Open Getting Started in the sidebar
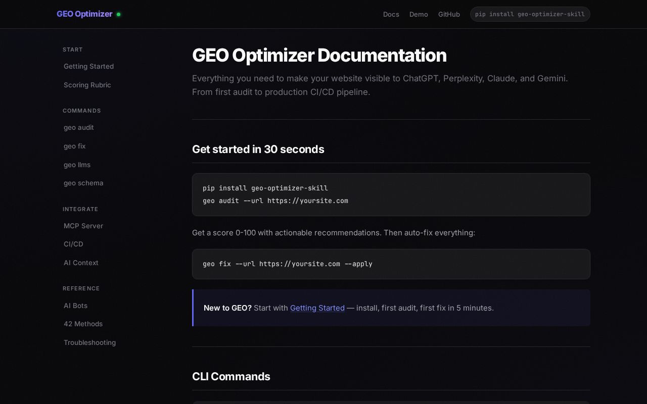Screen dimensions: 647x404 [x=88, y=66]
